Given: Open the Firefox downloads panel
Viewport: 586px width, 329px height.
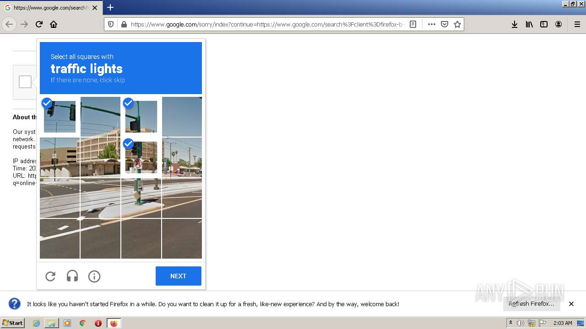Looking at the screenshot, I should tap(515, 24).
